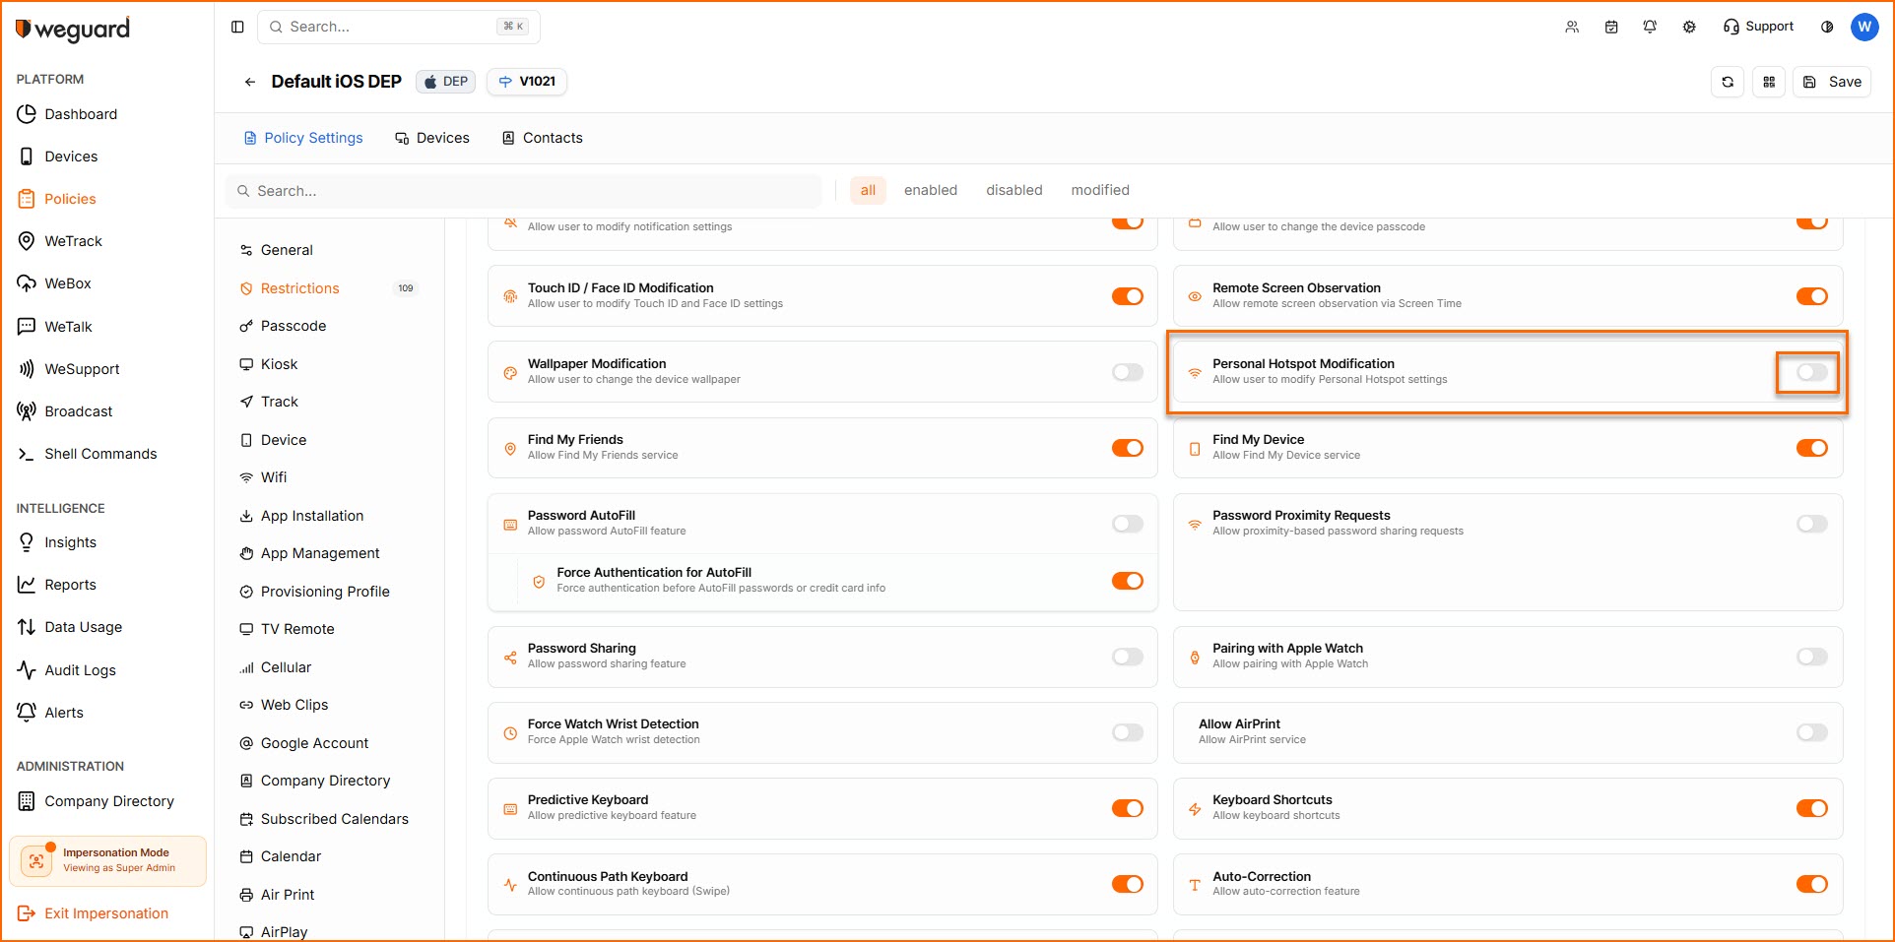The height and width of the screenshot is (942, 1895).
Task: Open the calendar icon in top bar
Action: coord(1611,27)
